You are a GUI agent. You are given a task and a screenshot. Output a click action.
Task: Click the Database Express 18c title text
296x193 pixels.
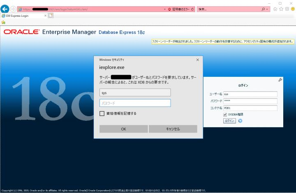(x=122, y=32)
